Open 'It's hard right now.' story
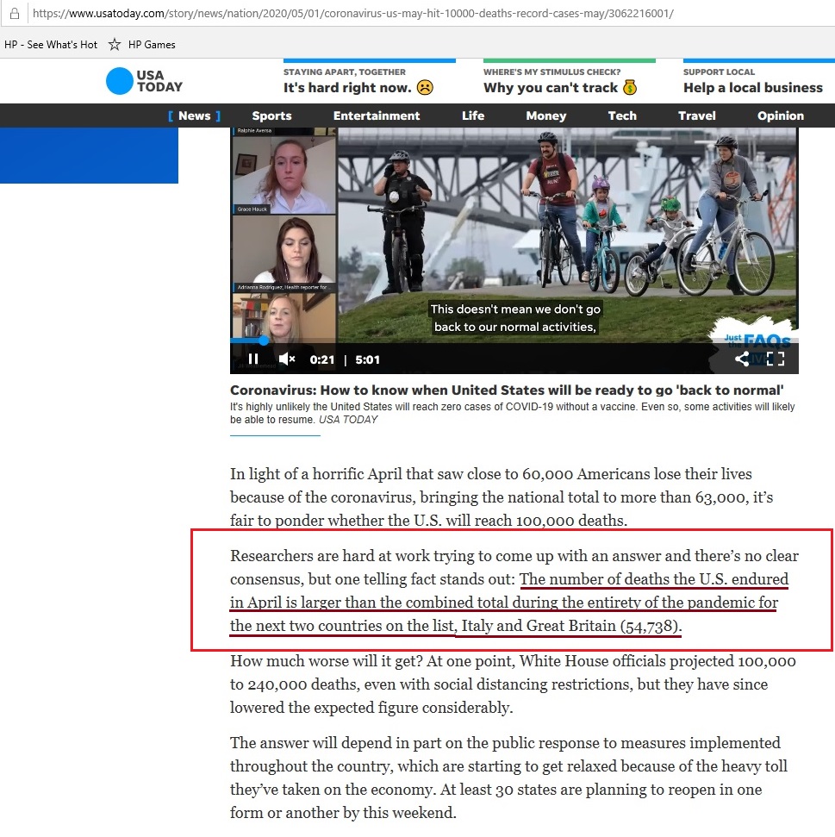The height and width of the screenshot is (837, 835). coord(358,88)
